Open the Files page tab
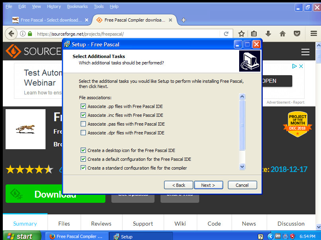The image size is (321, 240). pos(64,224)
